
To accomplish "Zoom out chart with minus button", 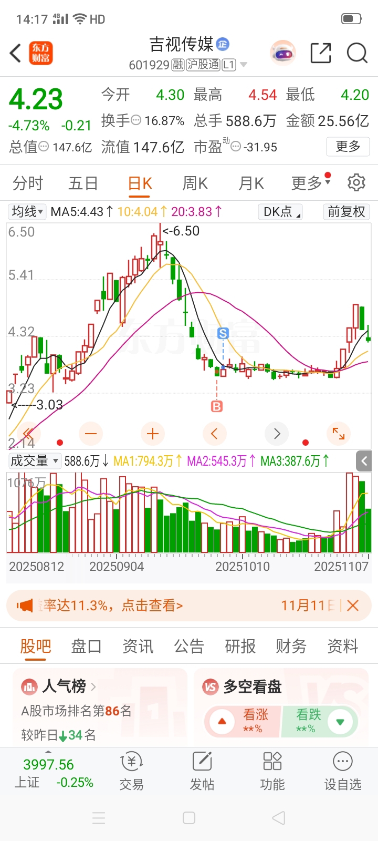I will [x=91, y=434].
